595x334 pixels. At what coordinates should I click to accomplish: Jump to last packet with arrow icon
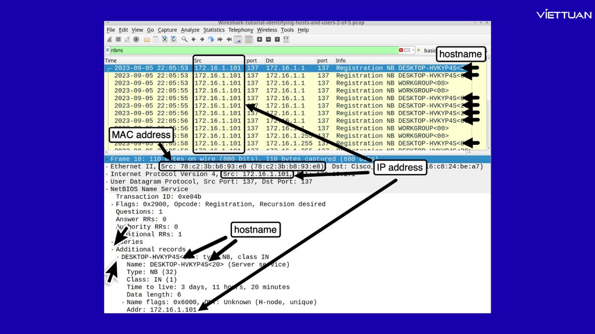point(229,39)
